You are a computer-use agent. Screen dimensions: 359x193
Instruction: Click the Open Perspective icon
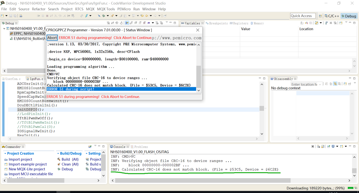tap(320, 16)
